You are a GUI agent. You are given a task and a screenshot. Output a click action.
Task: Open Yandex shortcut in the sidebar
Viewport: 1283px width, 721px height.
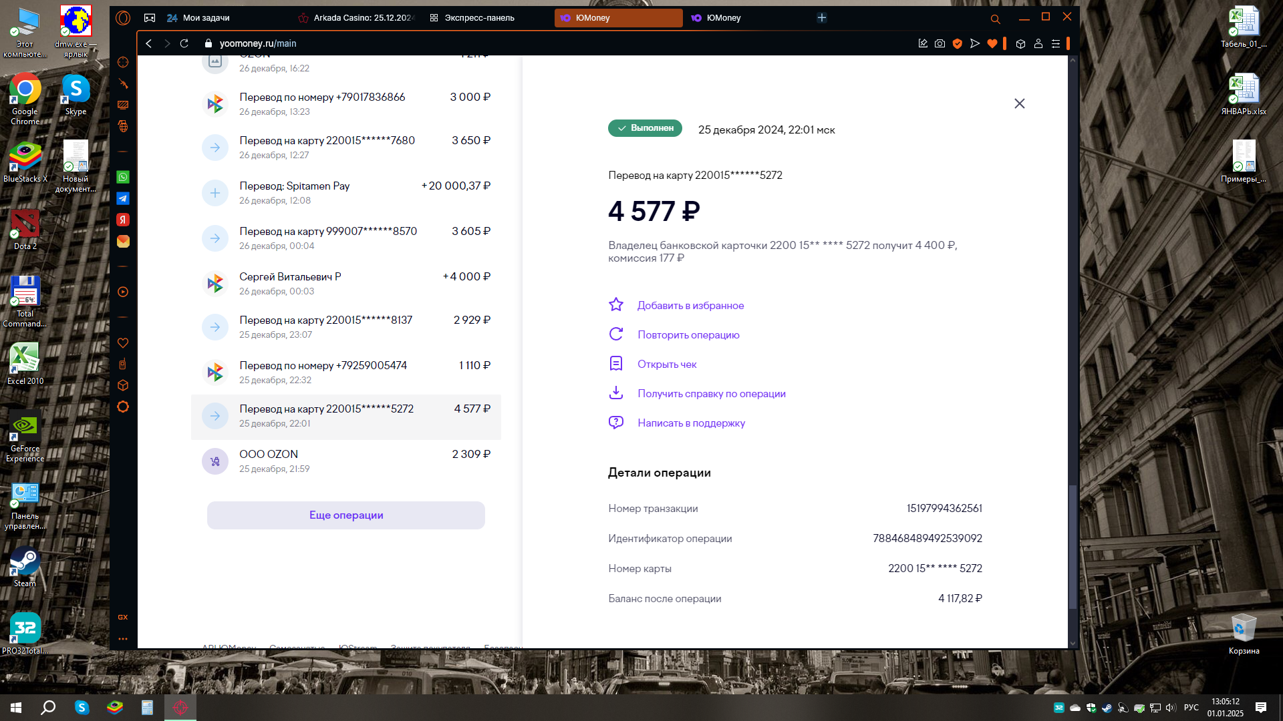click(x=123, y=220)
